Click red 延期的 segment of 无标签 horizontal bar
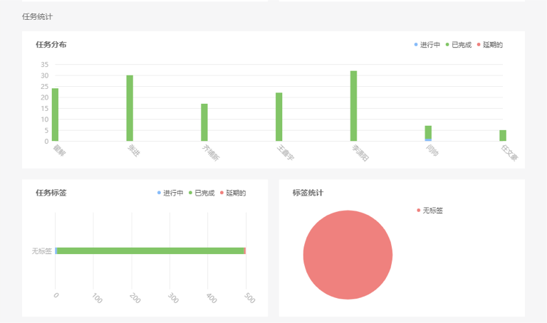547x323 pixels. click(245, 251)
